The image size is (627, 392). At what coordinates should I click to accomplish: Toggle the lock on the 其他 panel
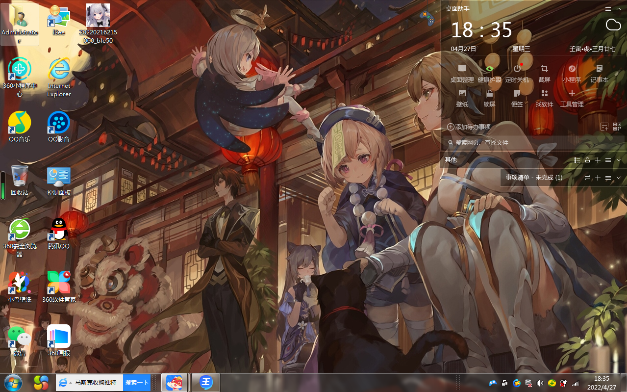click(587, 160)
